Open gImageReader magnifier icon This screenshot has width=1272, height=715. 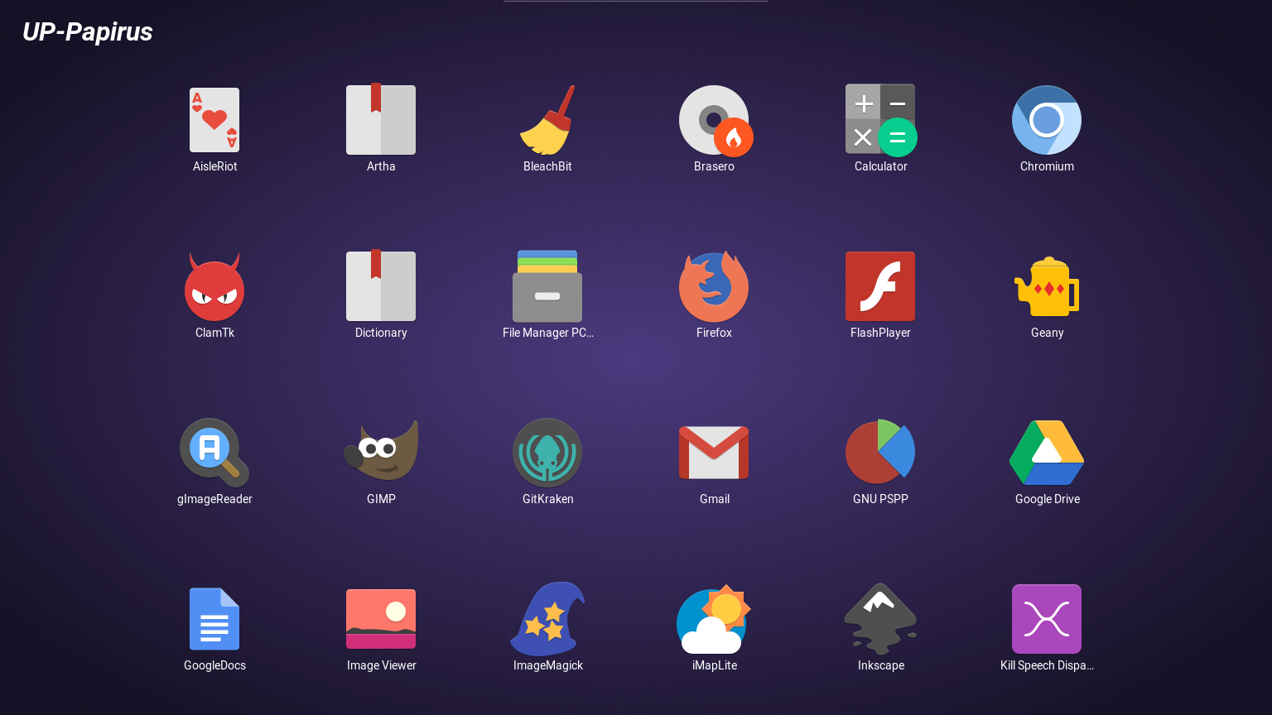tap(214, 453)
